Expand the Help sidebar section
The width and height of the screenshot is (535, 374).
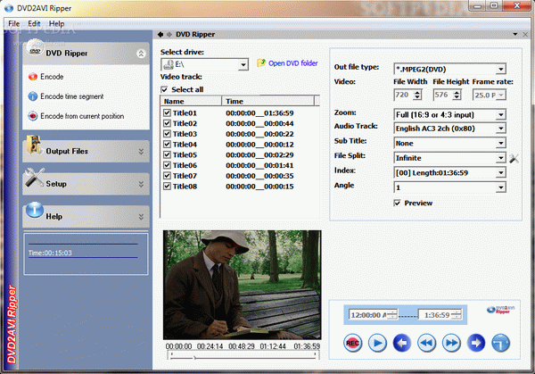[141, 217]
